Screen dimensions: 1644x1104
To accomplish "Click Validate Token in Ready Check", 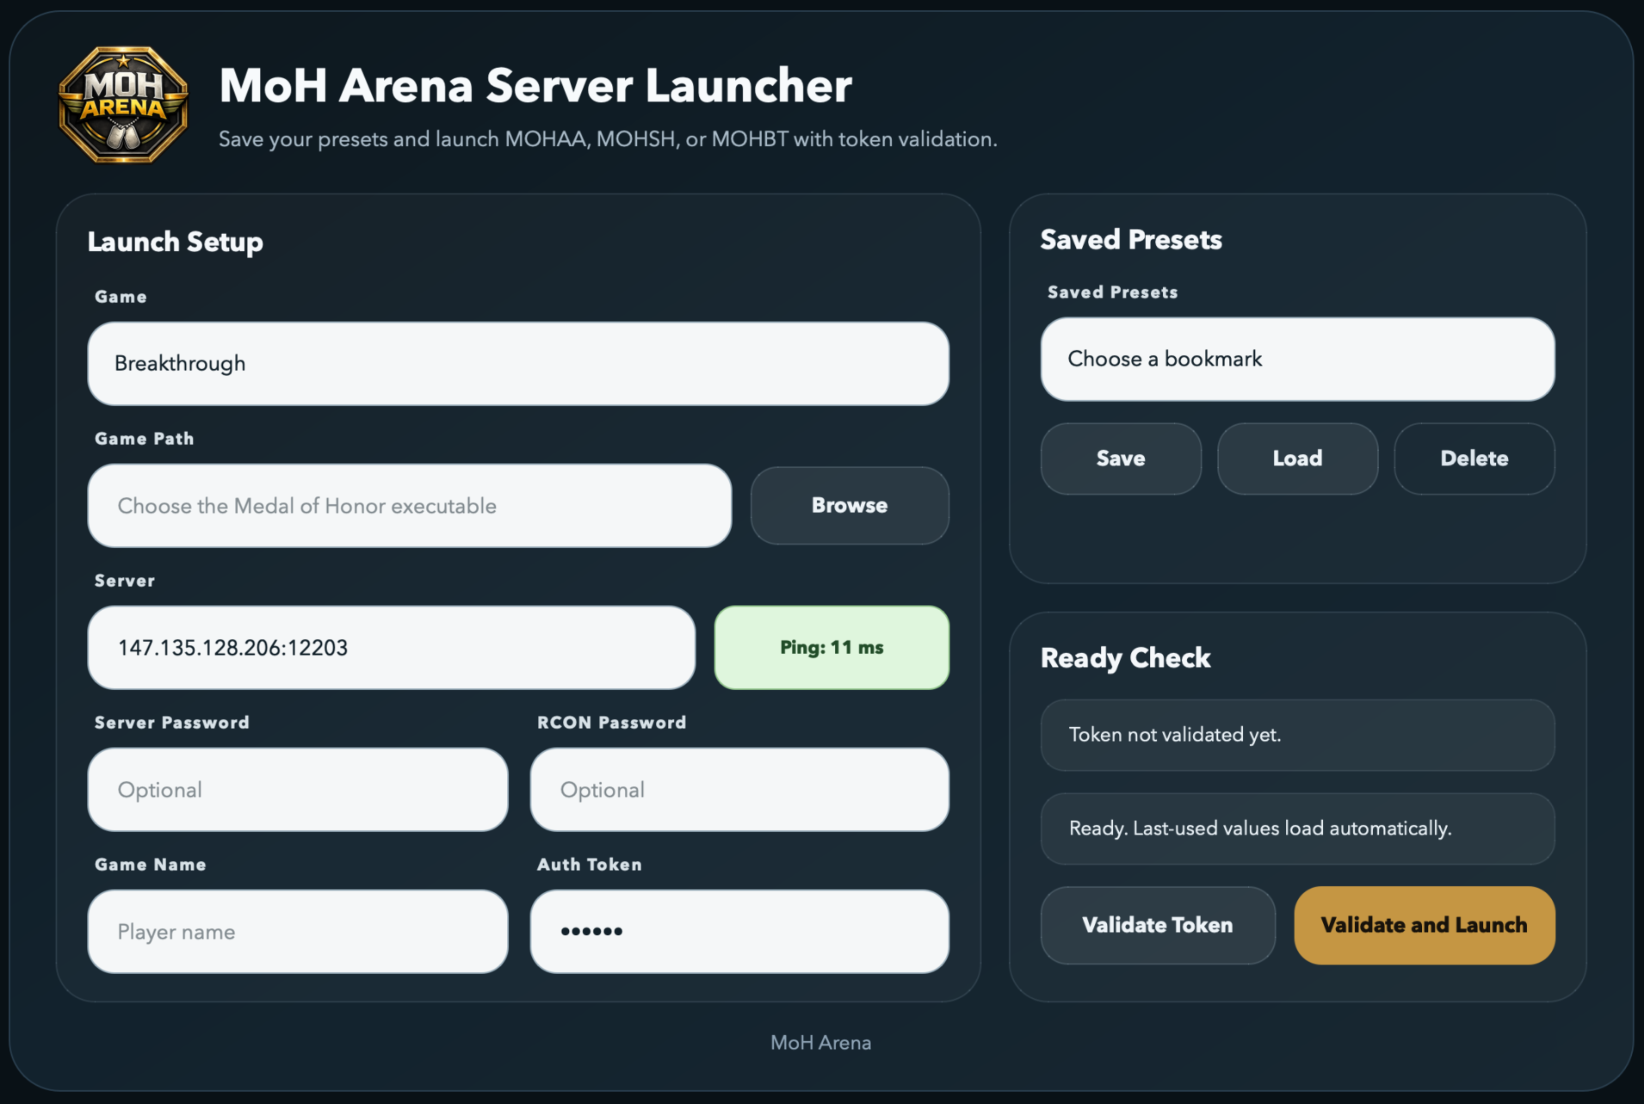I will pos(1157,925).
